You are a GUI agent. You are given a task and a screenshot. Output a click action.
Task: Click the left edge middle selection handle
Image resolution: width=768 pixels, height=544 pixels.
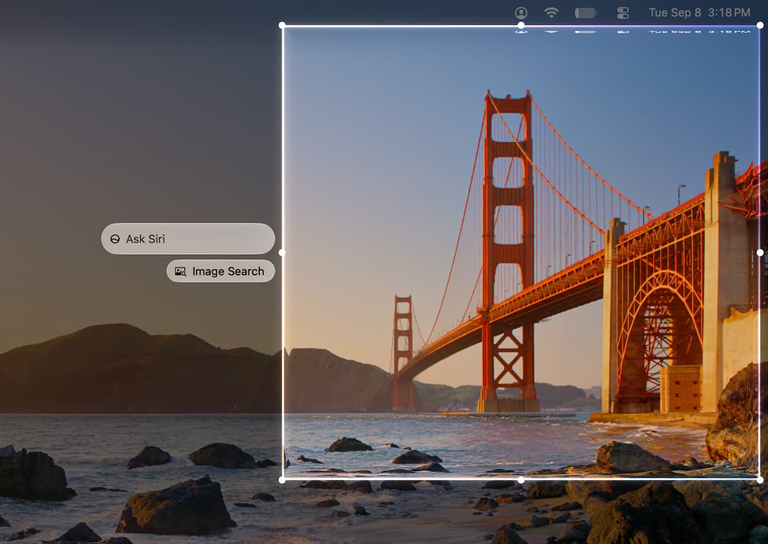pyautogui.click(x=282, y=252)
